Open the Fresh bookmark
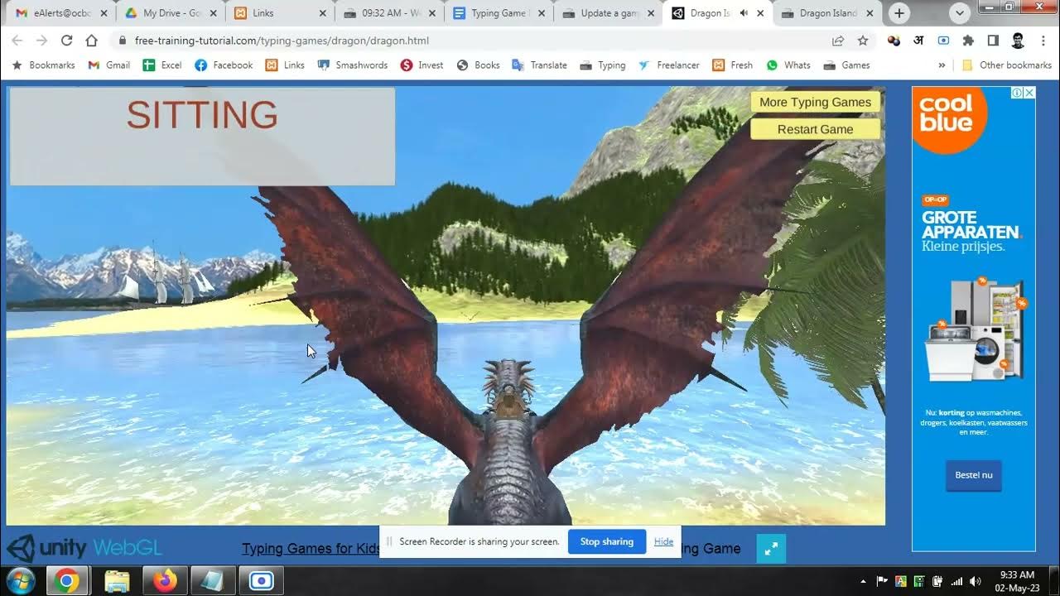1060x596 pixels. tap(733, 65)
